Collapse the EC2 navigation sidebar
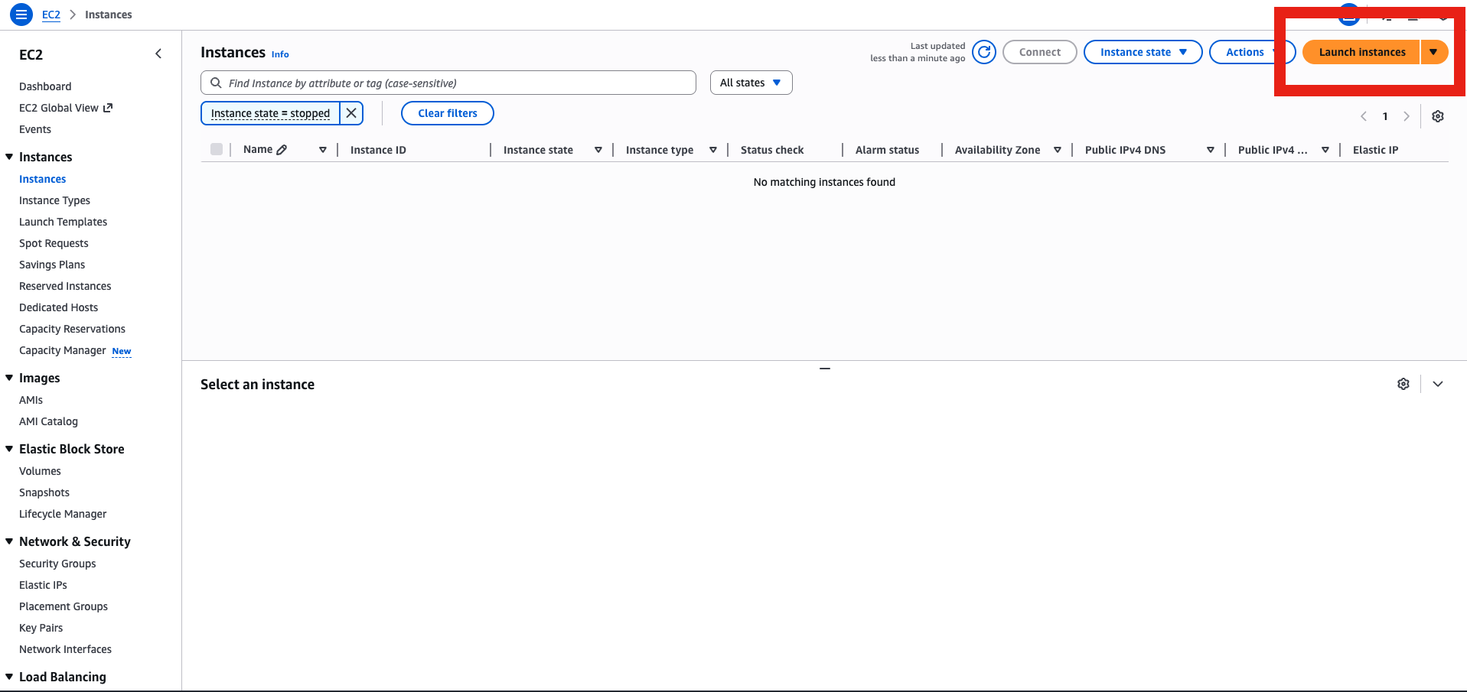The image size is (1467, 692). (x=158, y=54)
